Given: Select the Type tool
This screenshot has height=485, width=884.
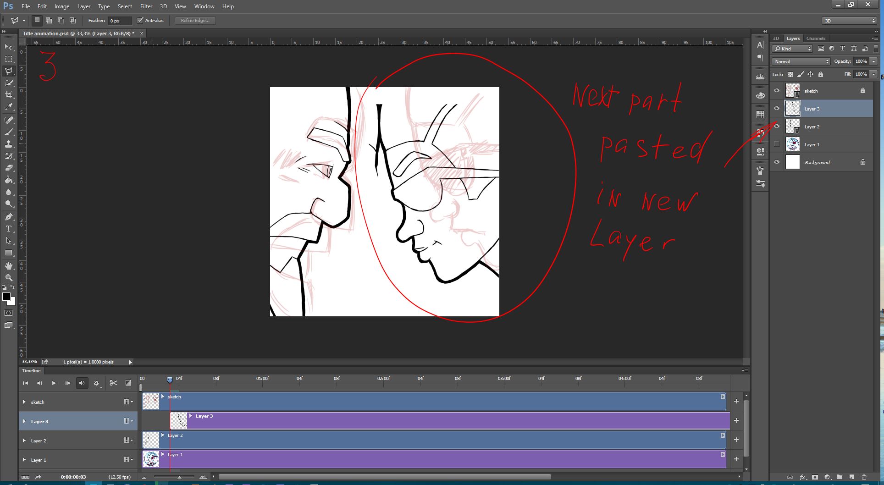Looking at the screenshot, I should click(x=8, y=229).
